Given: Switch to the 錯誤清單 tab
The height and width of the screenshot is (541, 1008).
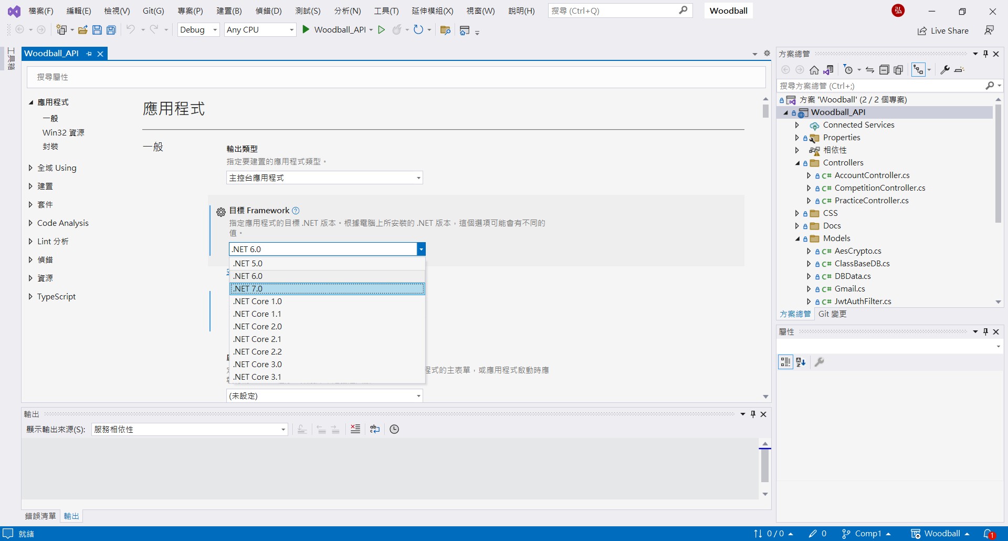Looking at the screenshot, I should 40,516.
